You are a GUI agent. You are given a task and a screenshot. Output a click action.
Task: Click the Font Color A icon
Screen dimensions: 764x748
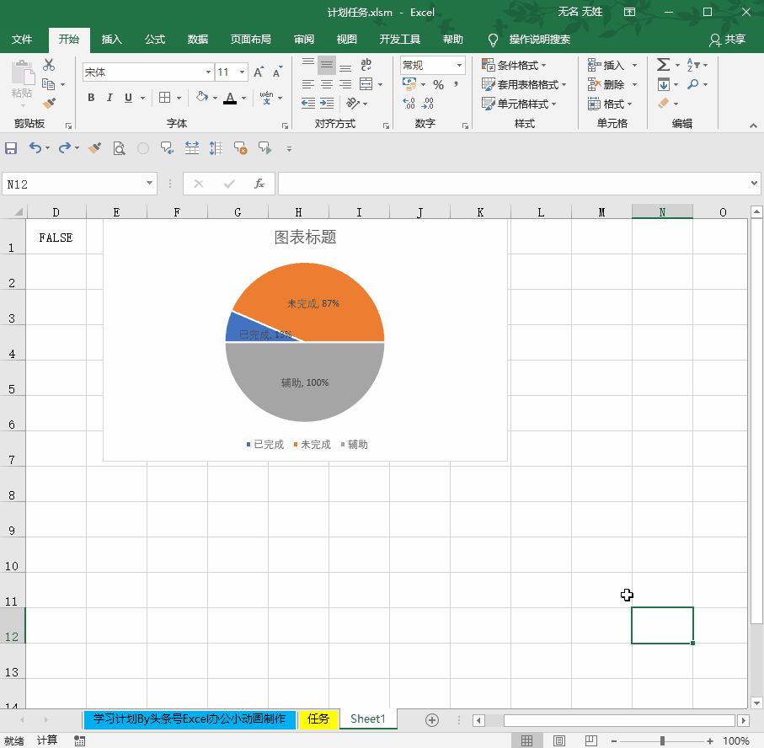coord(230,98)
